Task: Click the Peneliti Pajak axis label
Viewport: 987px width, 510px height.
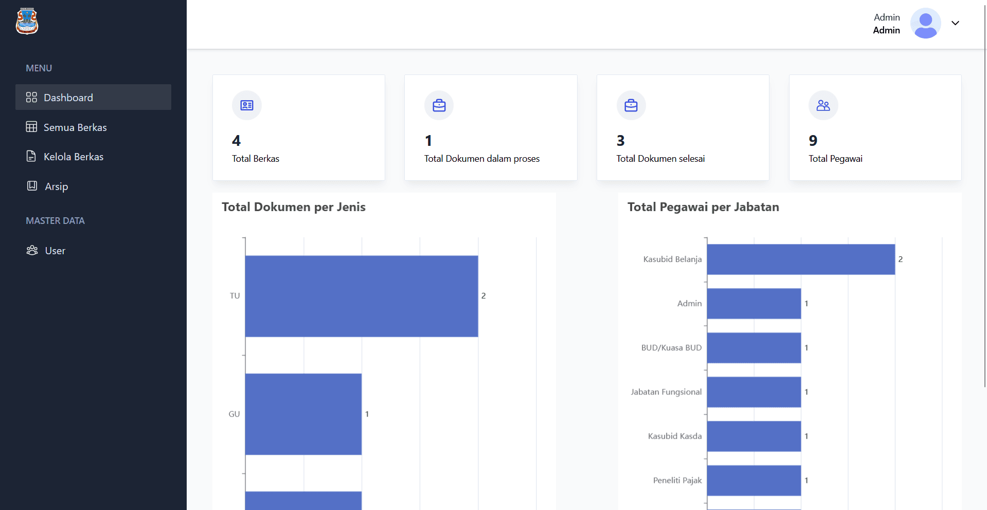Action: click(677, 480)
